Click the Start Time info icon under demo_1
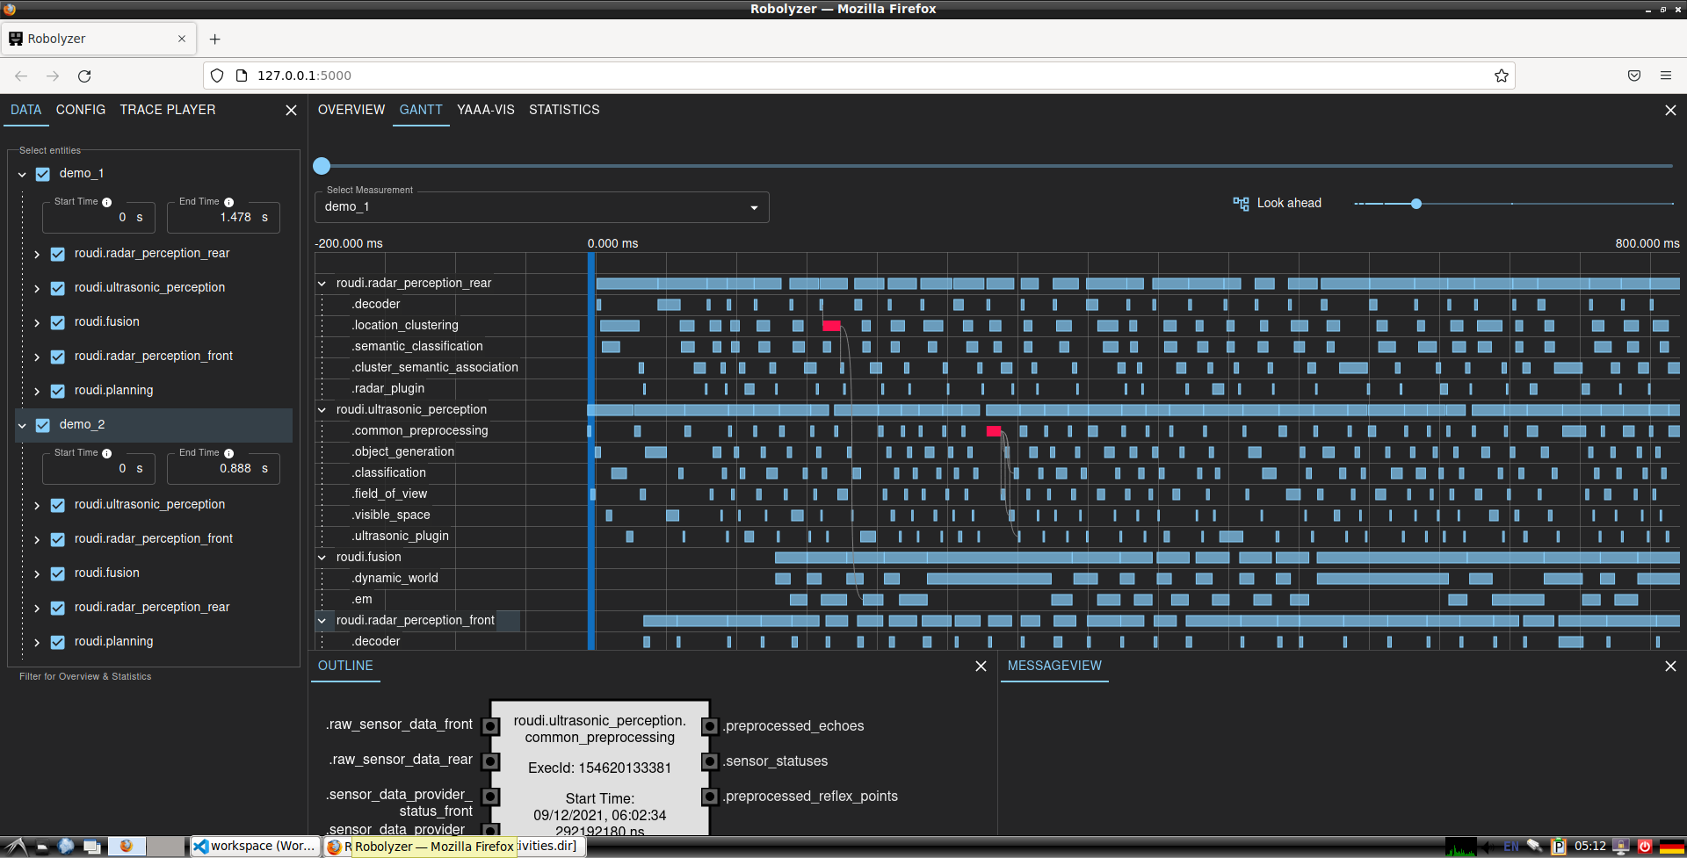 tap(107, 202)
